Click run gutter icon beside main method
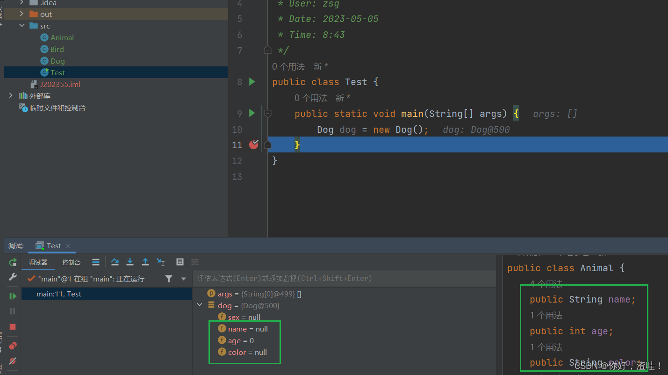The width and height of the screenshot is (668, 375). click(x=252, y=113)
